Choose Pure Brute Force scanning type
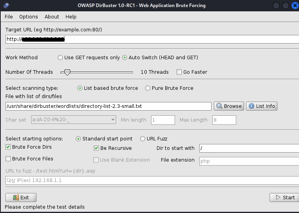Viewport: 299px width, 213px height. (148, 88)
